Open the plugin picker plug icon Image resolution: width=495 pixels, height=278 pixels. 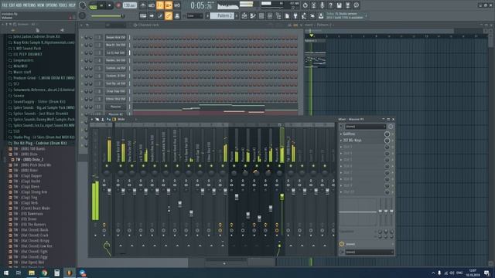tap(295, 15)
